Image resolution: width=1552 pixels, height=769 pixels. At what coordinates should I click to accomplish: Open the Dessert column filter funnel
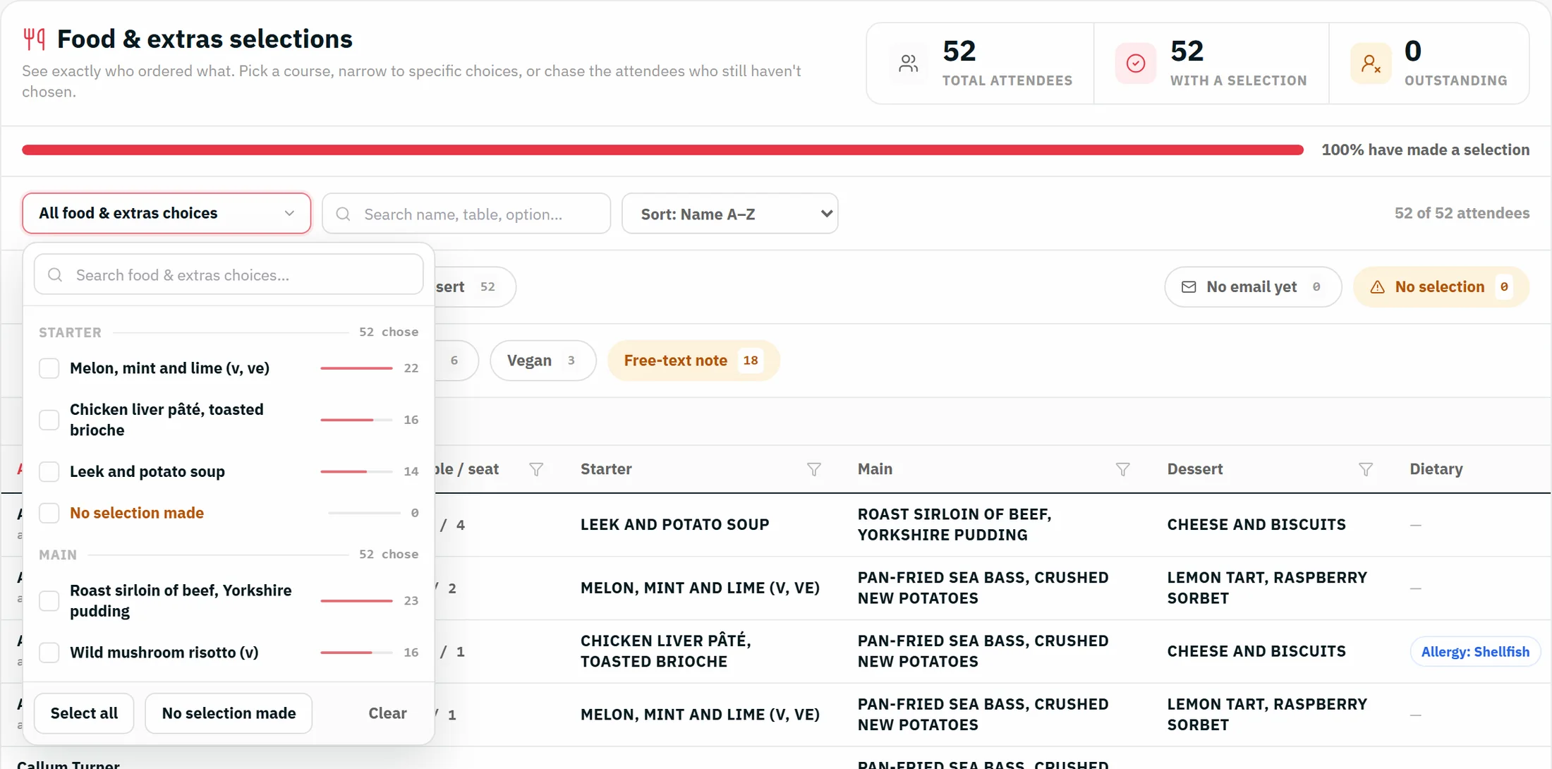tap(1366, 469)
